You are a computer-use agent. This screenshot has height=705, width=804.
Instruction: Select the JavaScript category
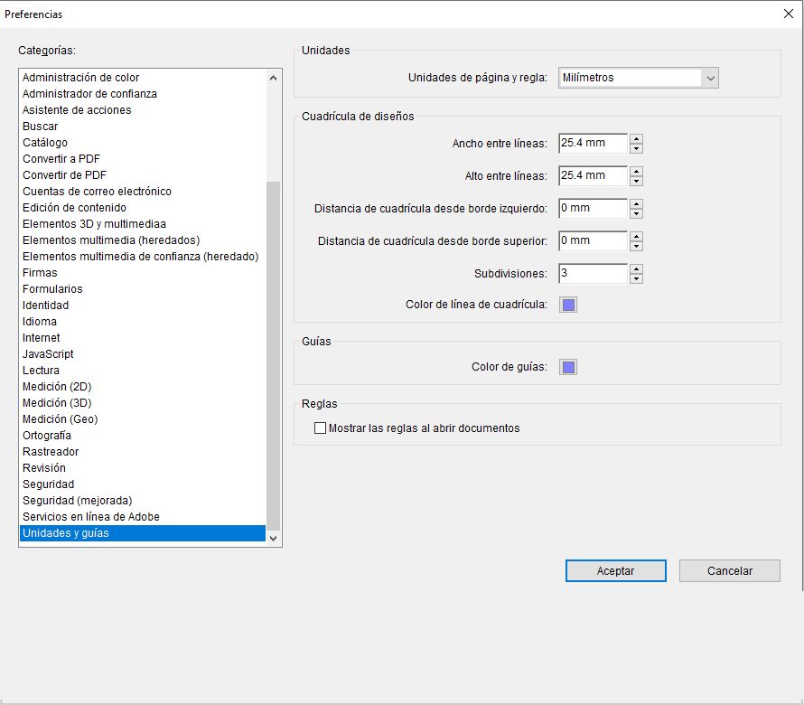(47, 353)
